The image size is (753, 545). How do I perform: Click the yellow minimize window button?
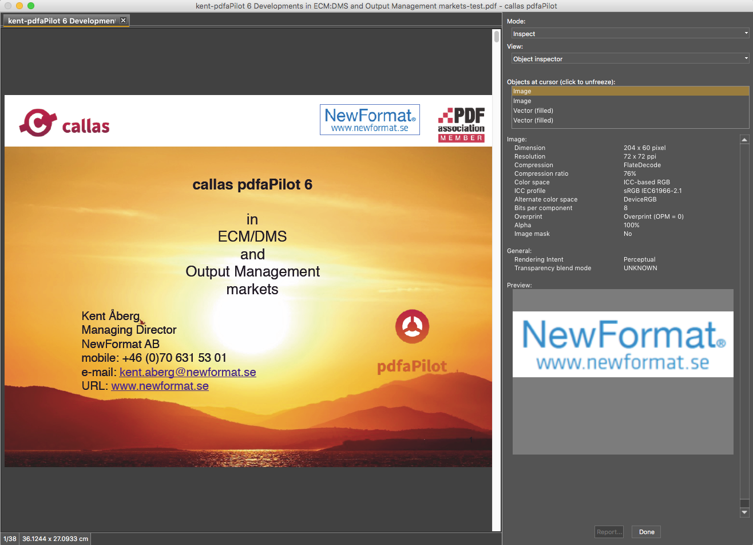[x=19, y=6]
